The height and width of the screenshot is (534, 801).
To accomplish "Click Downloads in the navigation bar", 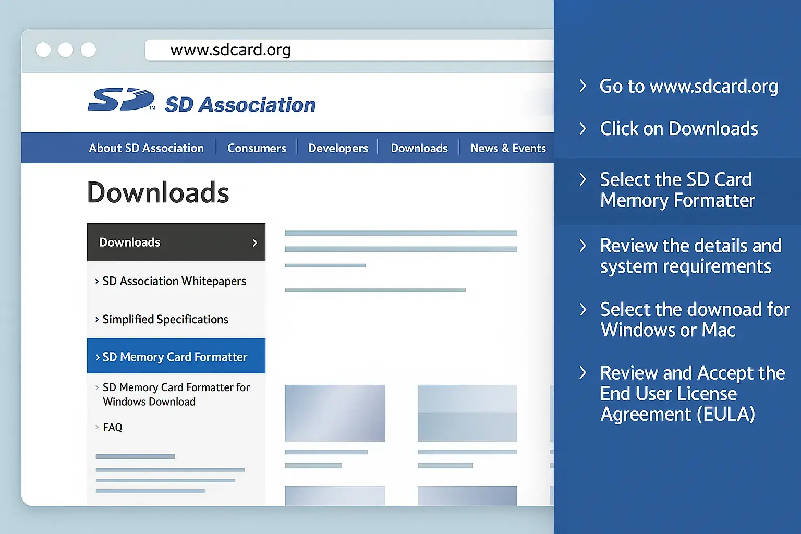I will [x=419, y=148].
